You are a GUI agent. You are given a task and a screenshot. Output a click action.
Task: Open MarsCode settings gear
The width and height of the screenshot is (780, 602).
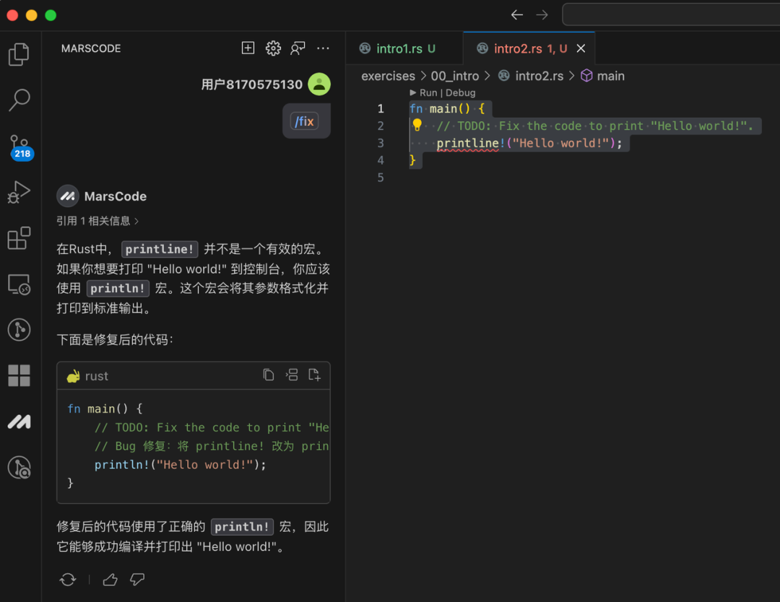pos(273,48)
